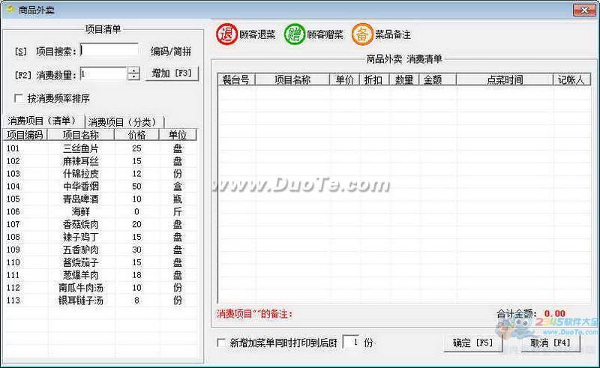Click the 取消 [F4] button
The width and height of the screenshot is (600, 368).
click(550, 343)
